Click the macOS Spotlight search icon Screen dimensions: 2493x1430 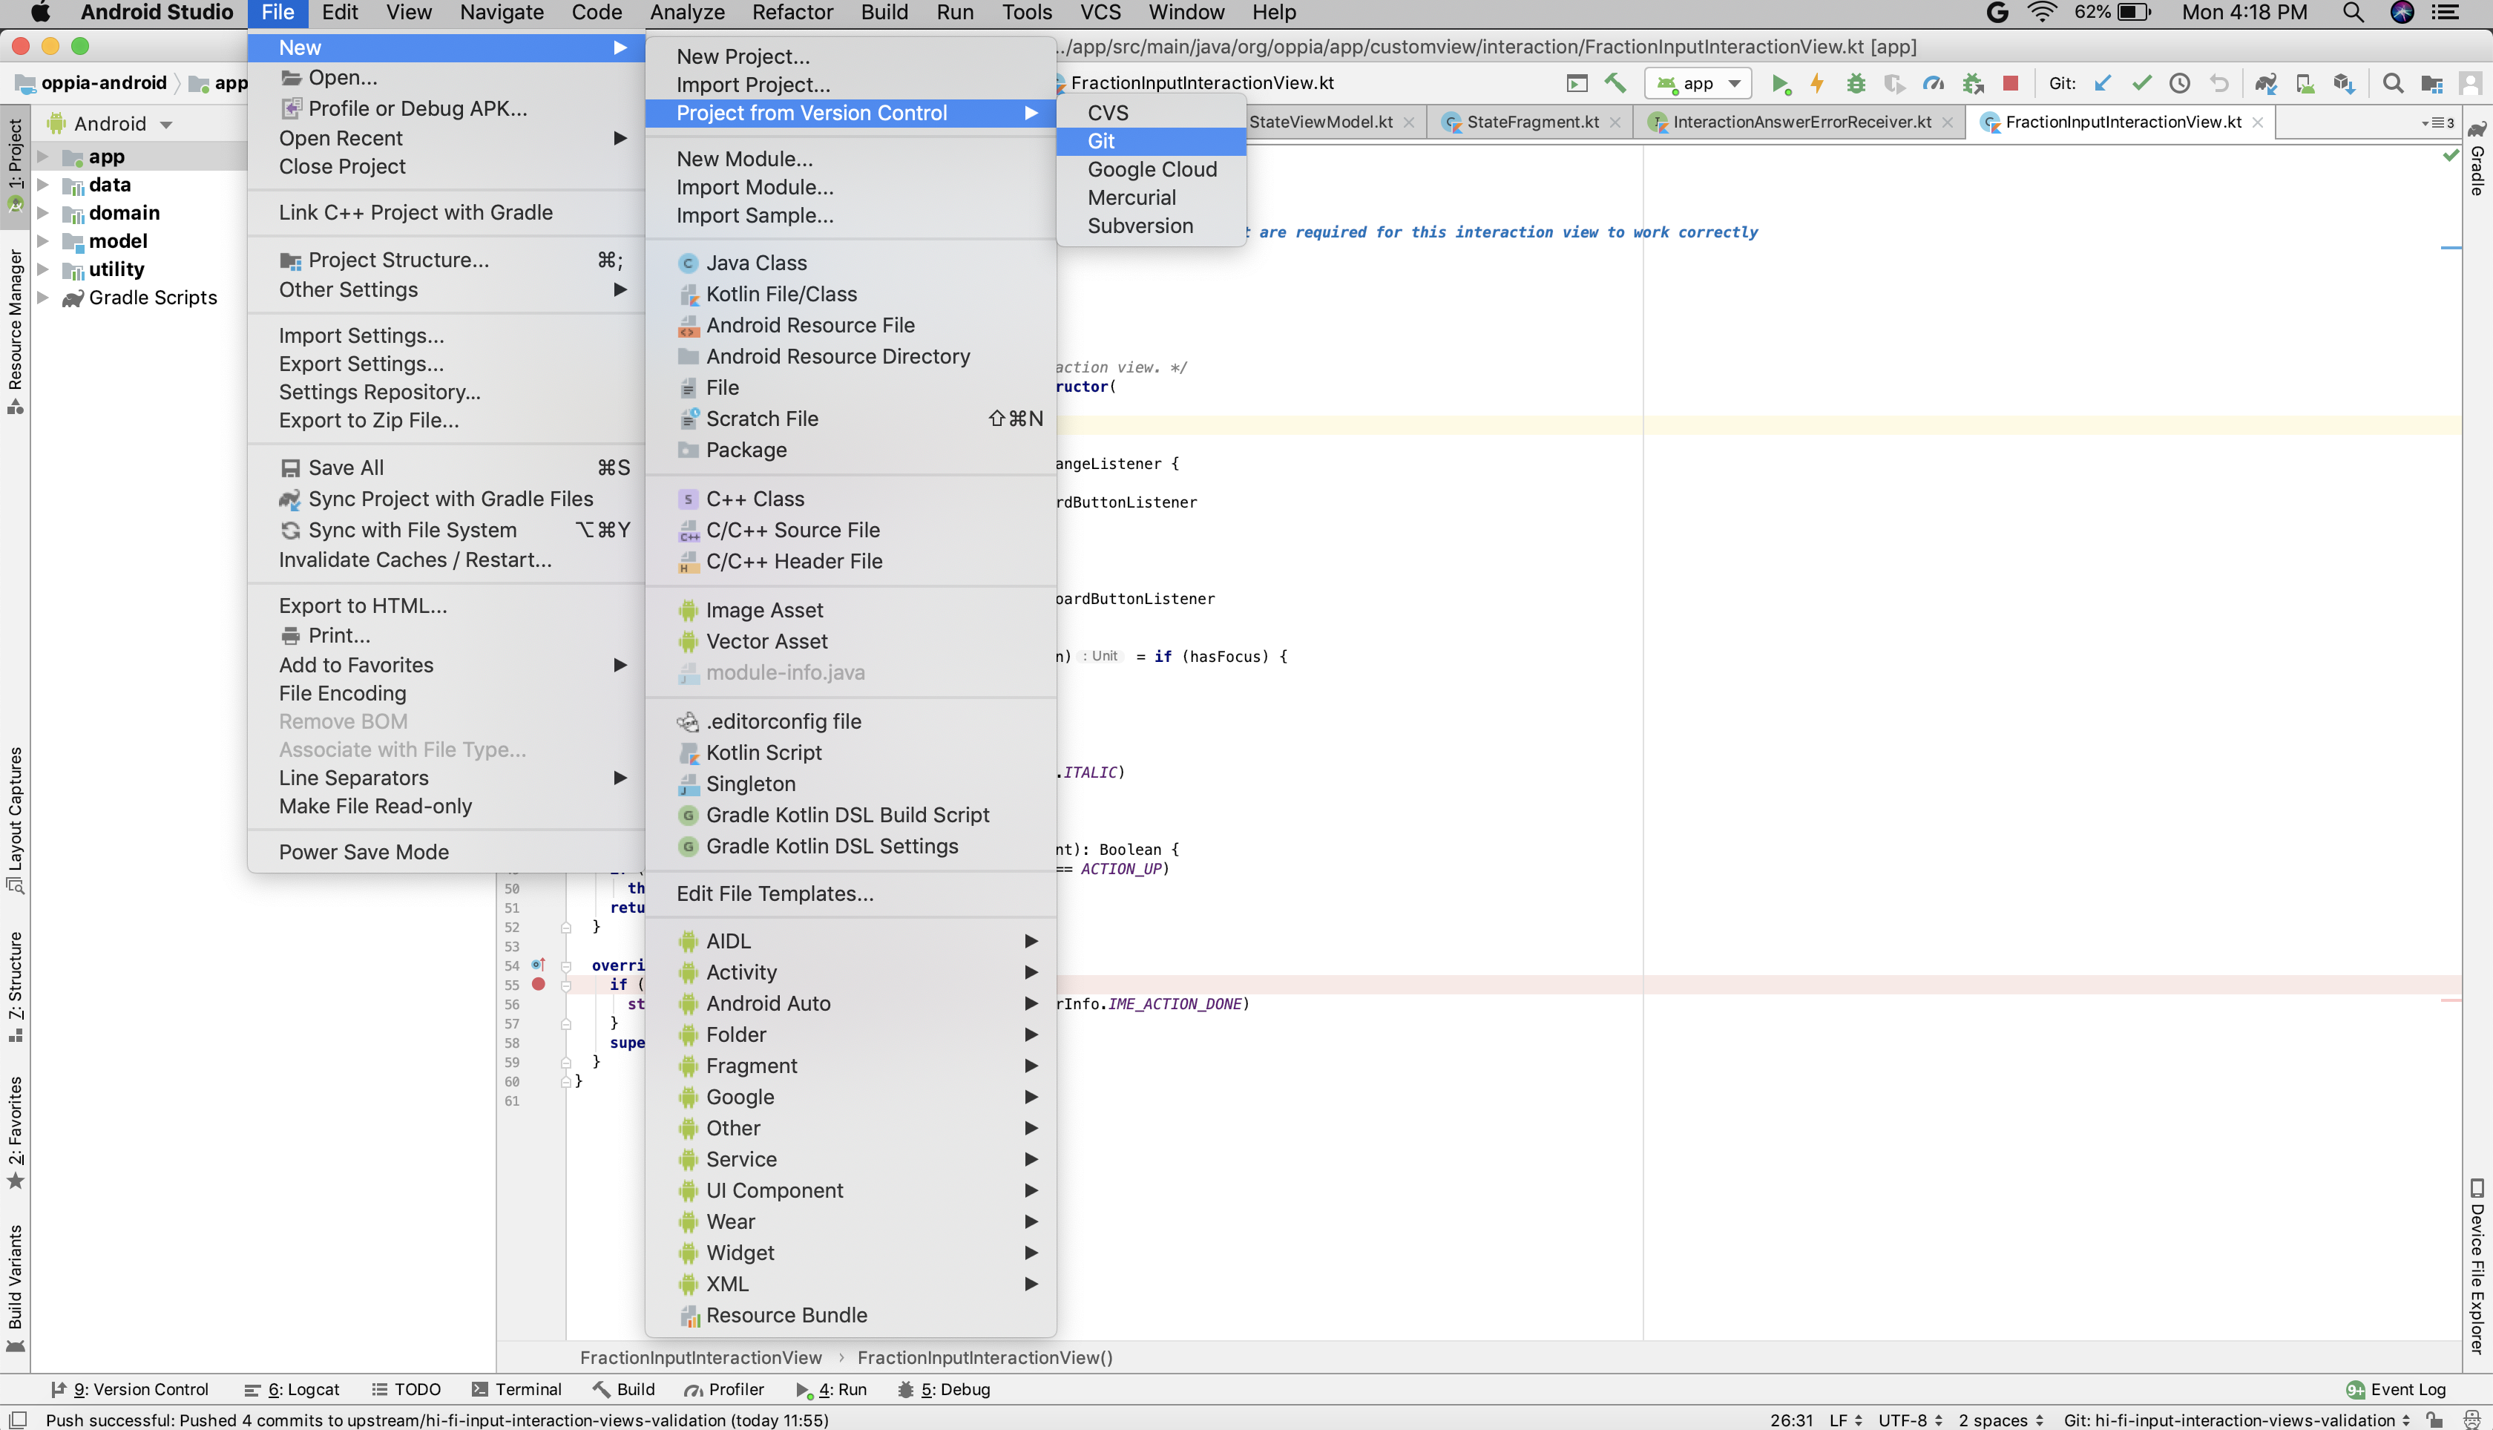pos(2353,13)
